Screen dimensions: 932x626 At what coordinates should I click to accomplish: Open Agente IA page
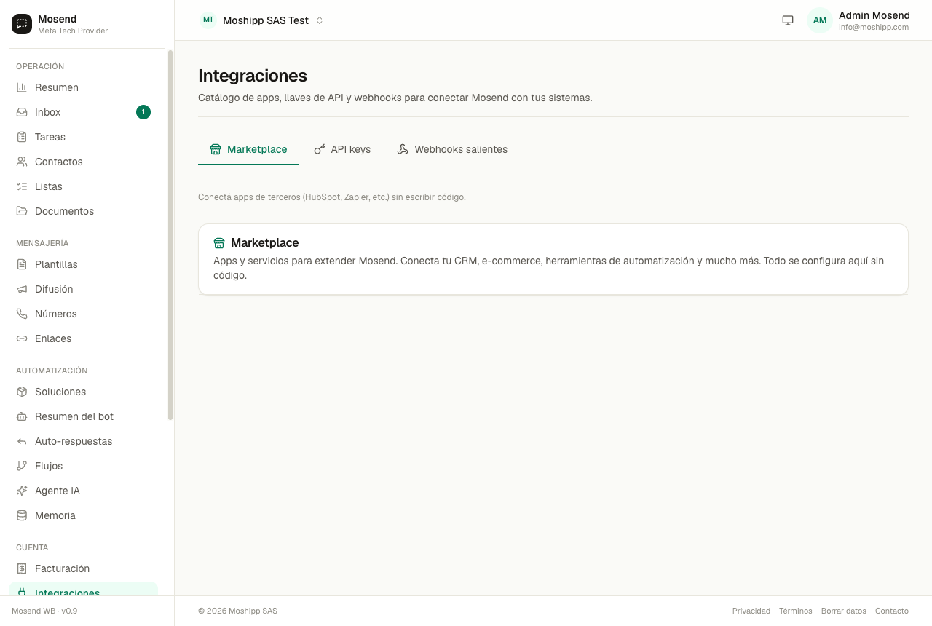pyautogui.click(x=83, y=491)
